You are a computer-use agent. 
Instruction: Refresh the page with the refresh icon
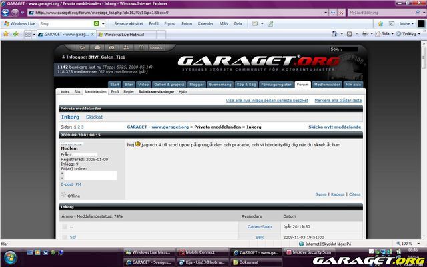point(333,13)
